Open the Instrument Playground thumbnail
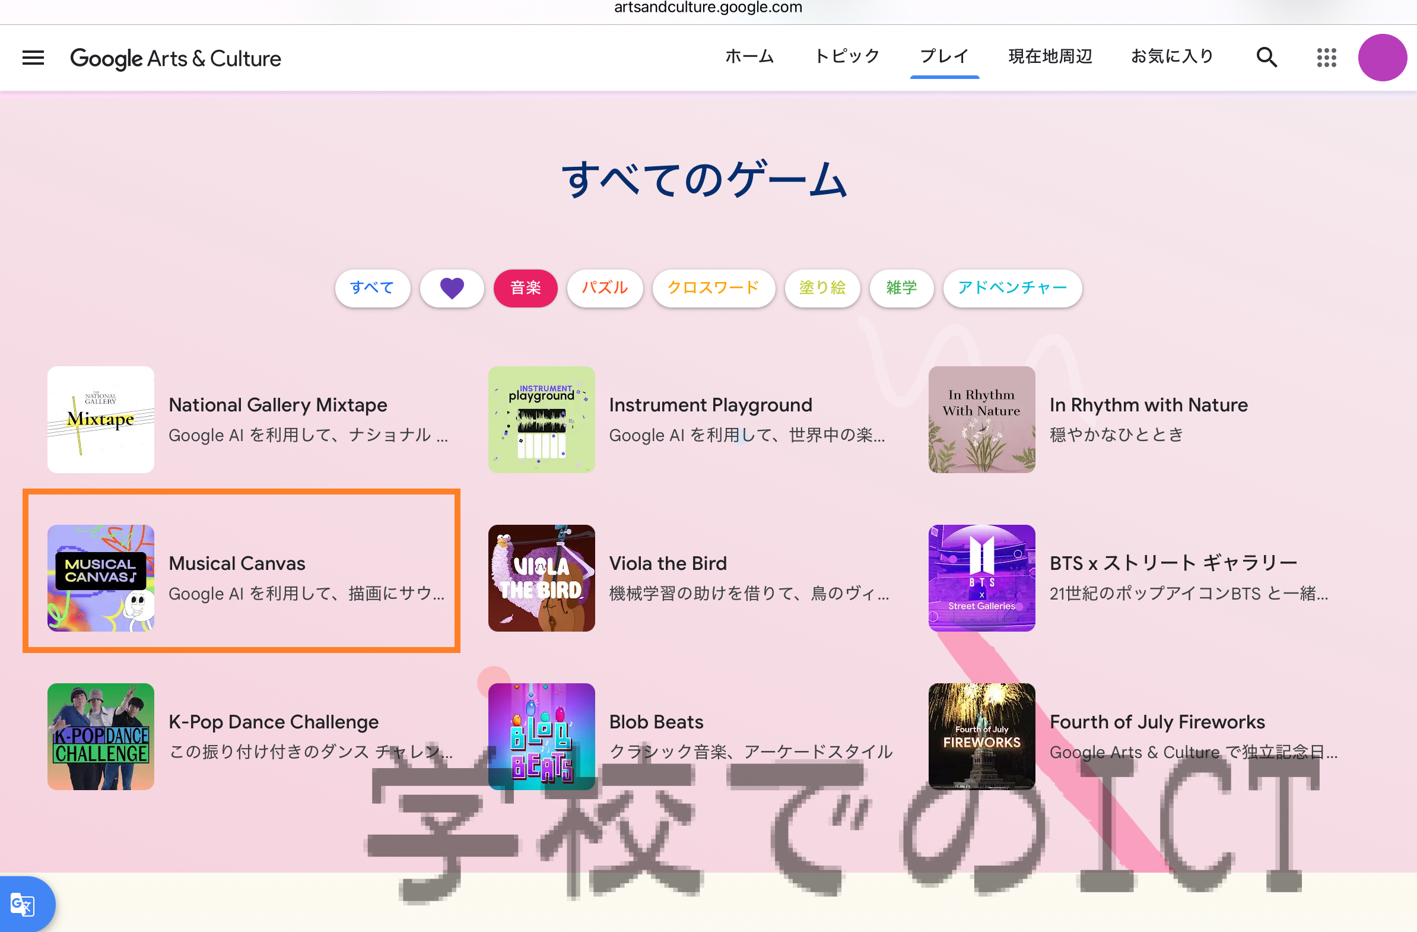1417x932 pixels. click(541, 420)
